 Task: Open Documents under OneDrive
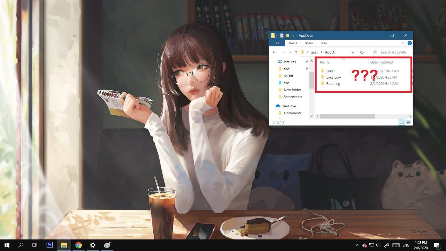point(292,113)
